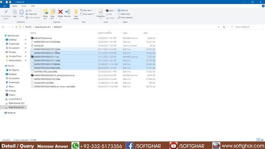This screenshot has width=265, height=149.
Task: Click History in the Open group
Action: point(111,18)
